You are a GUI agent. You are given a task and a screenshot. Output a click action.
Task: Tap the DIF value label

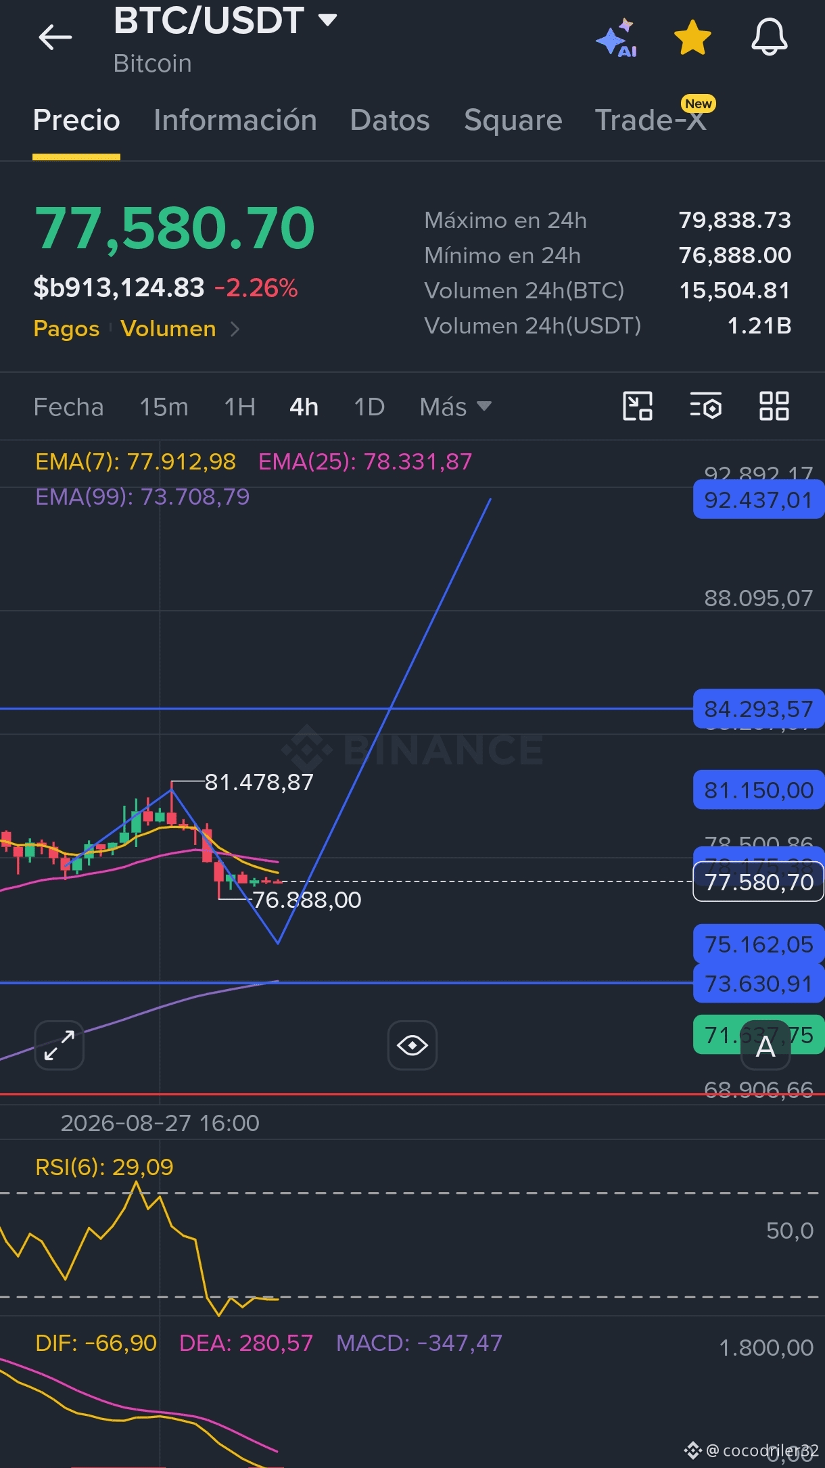[96, 1343]
